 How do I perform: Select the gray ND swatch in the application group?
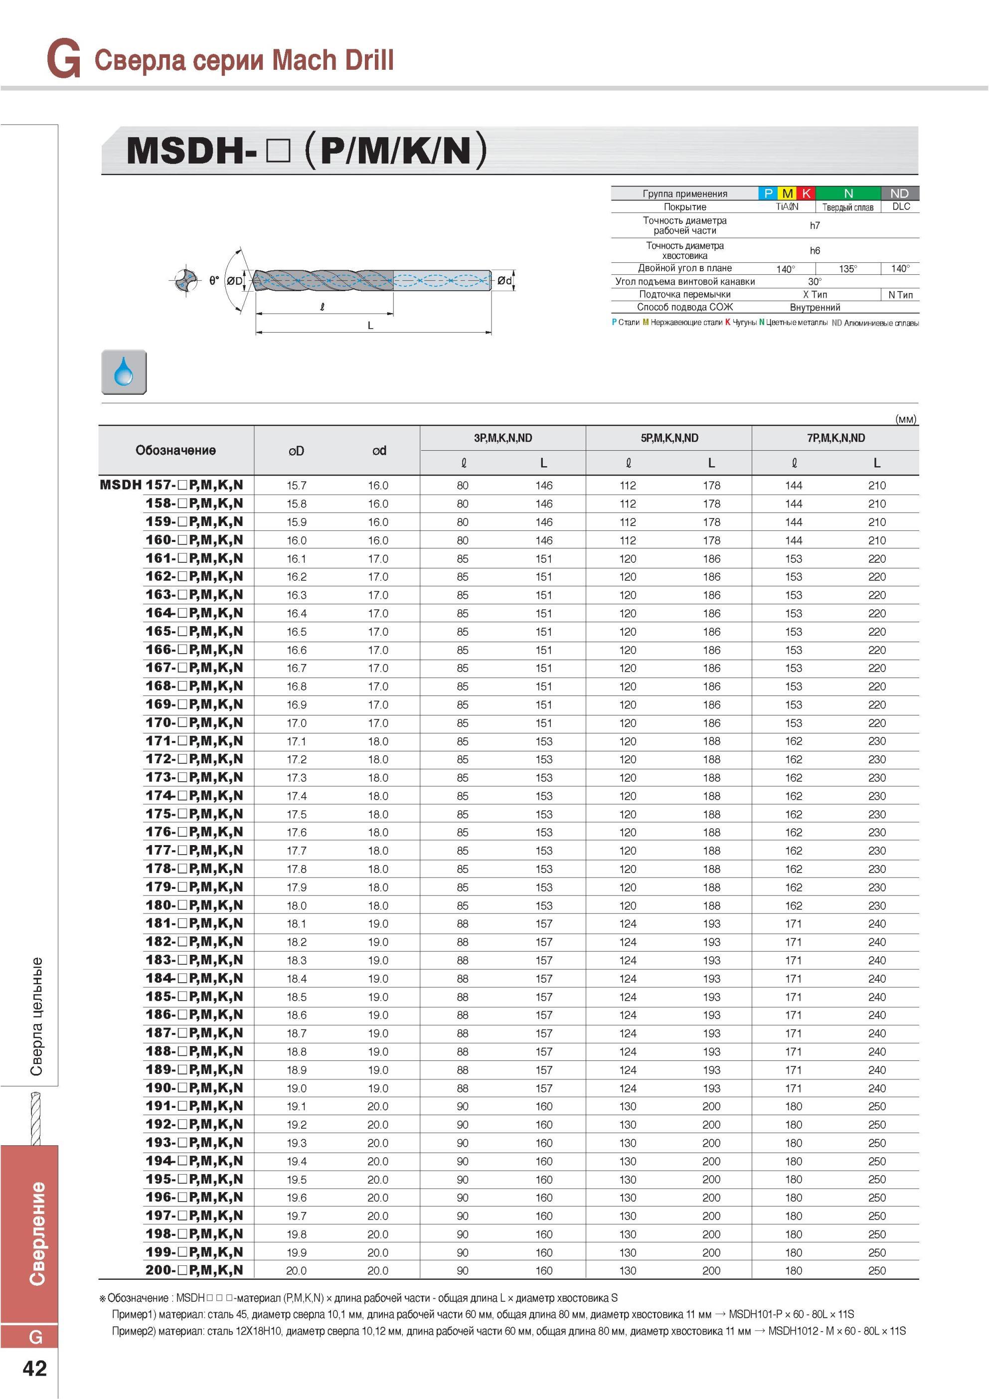pyautogui.click(x=900, y=193)
